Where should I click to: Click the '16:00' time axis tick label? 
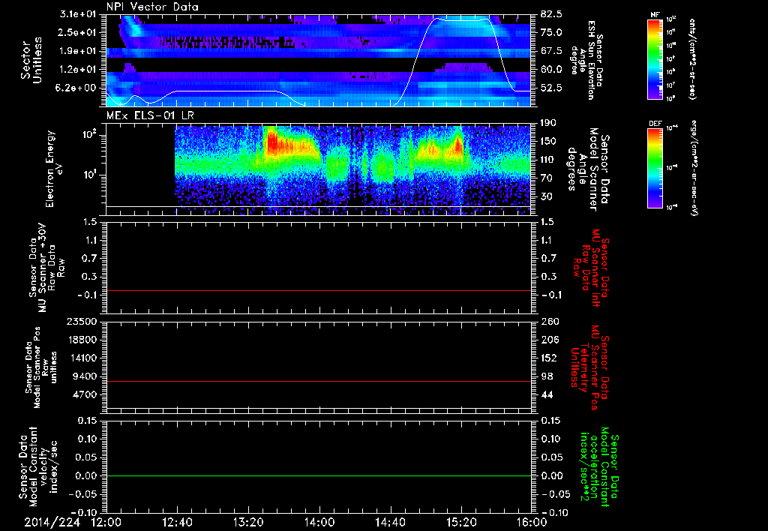(532, 522)
